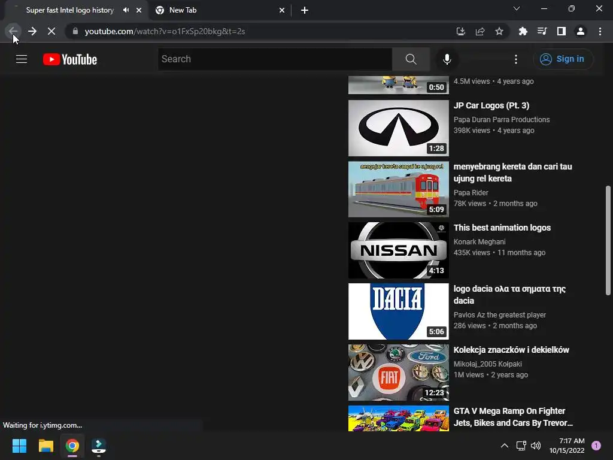Click menyebrang kereta dan cari tau title
This screenshot has width=613, height=460.
point(513,172)
